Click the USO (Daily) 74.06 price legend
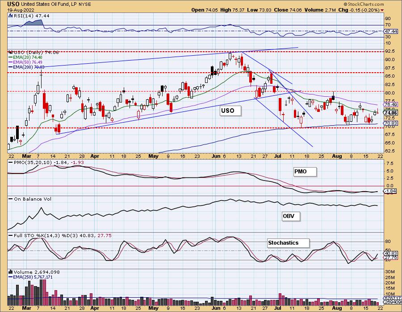The width and height of the screenshot is (402, 312). coord(36,52)
